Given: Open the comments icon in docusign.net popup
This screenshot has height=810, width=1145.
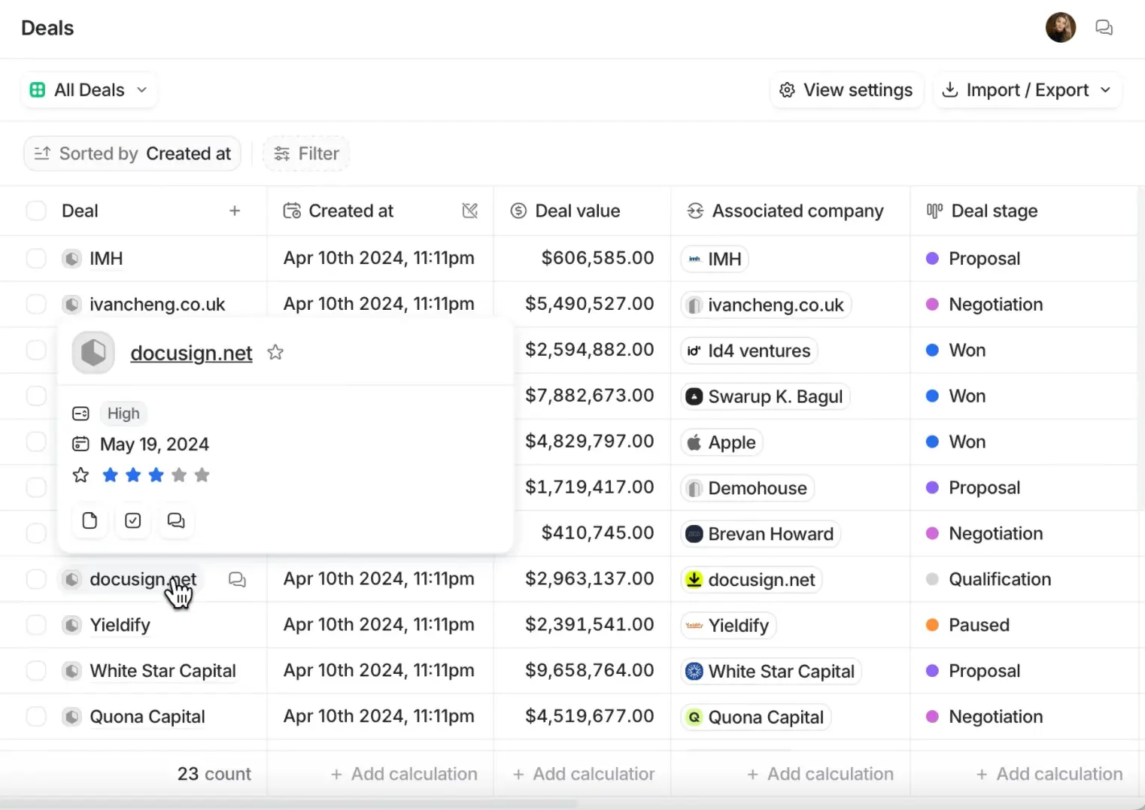Looking at the screenshot, I should tap(176, 520).
